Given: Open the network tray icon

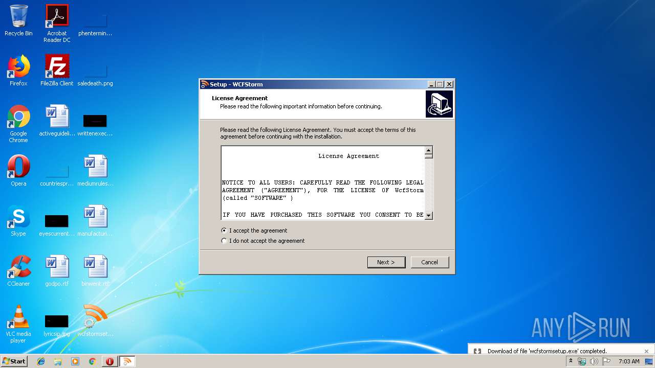Looking at the screenshot, I should (582, 361).
